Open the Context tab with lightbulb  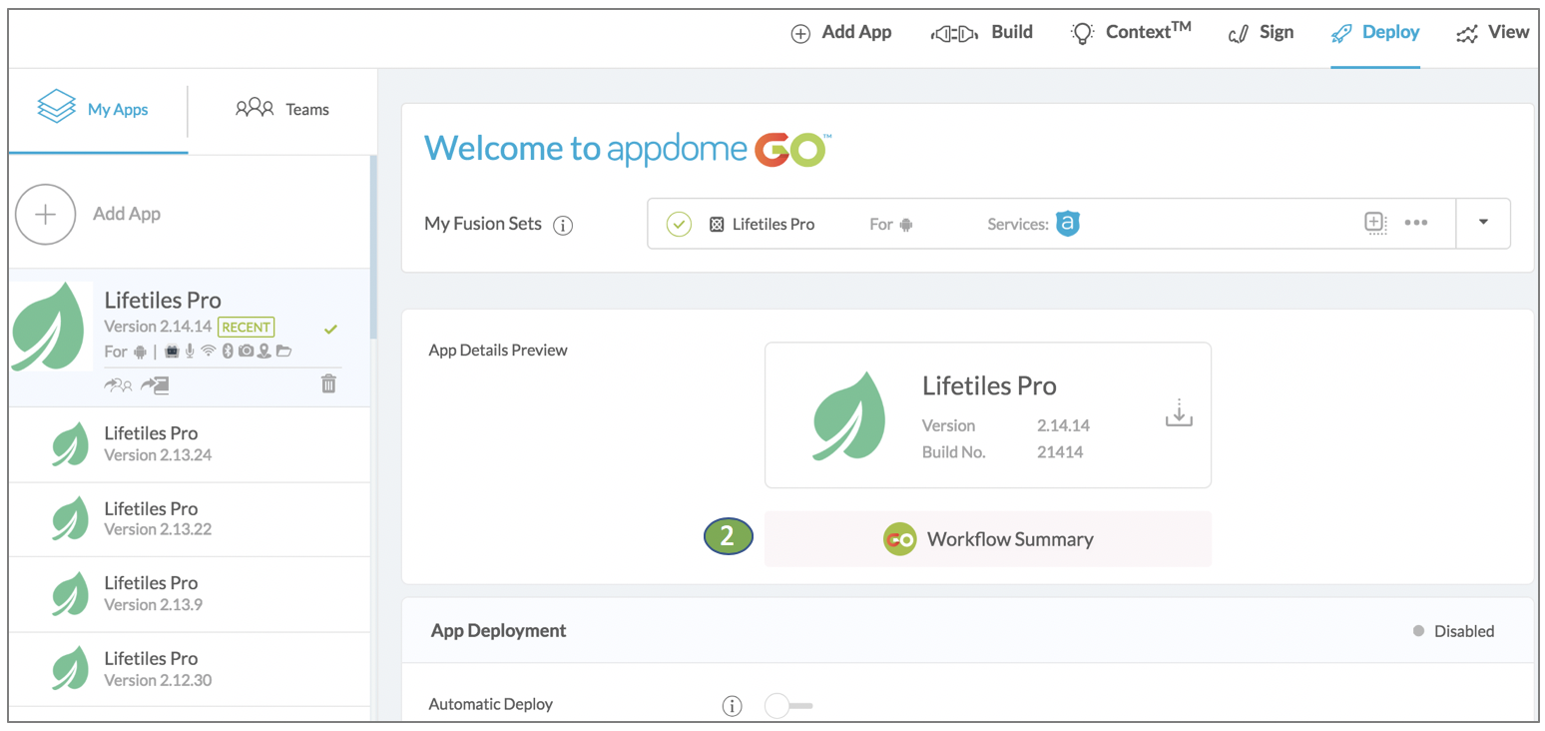click(x=1131, y=33)
